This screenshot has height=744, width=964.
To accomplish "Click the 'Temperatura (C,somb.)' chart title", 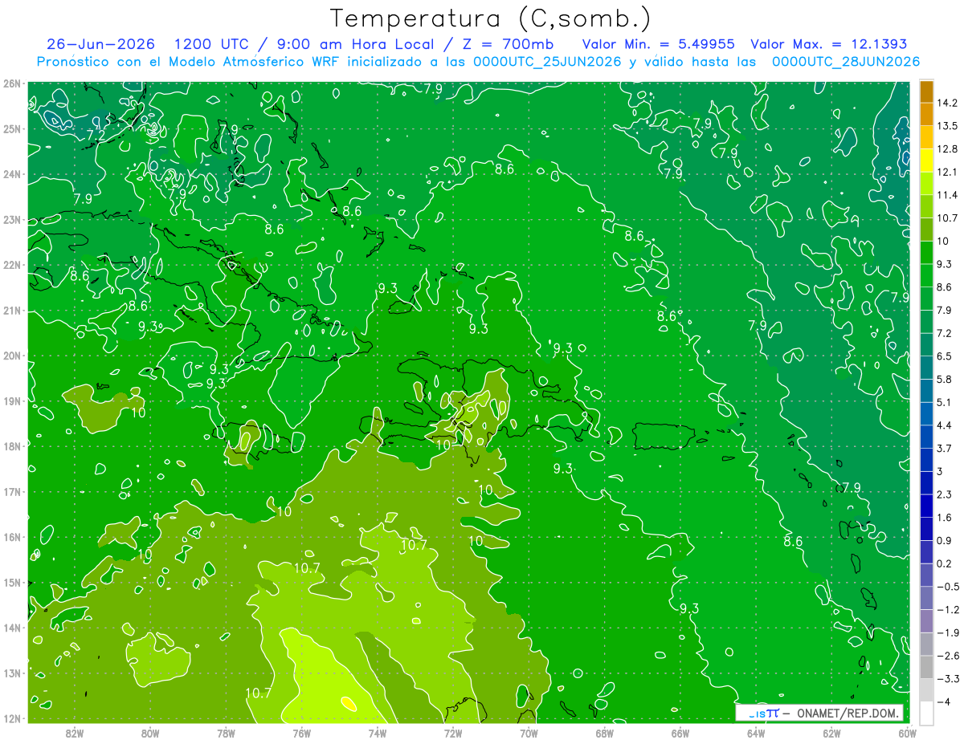I will click(491, 18).
